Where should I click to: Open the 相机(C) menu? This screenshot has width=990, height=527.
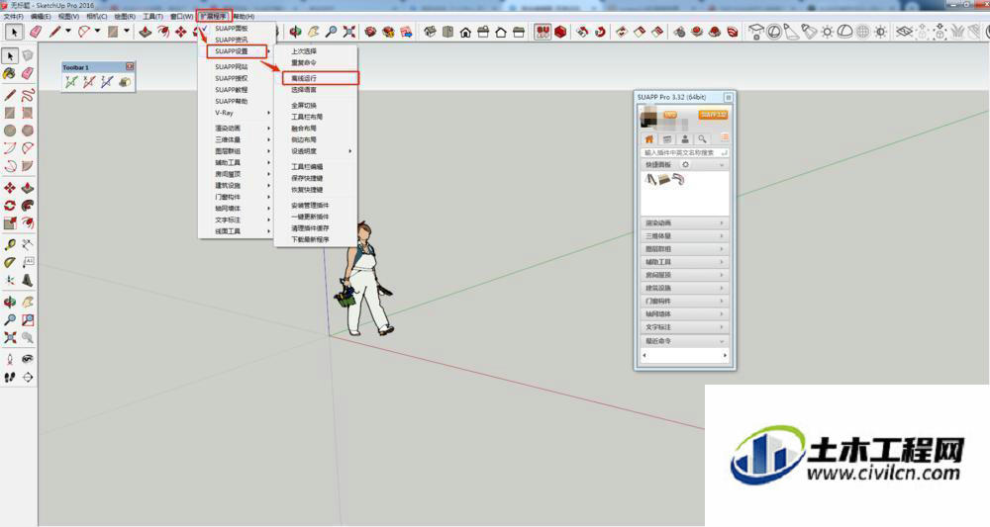click(x=97, y=17)
